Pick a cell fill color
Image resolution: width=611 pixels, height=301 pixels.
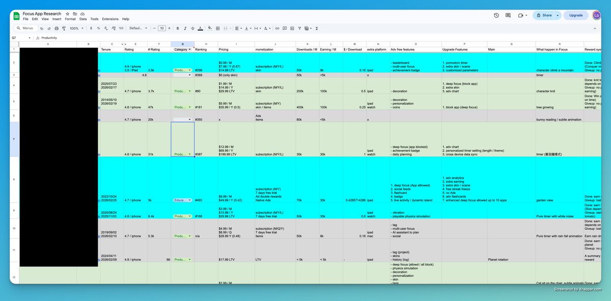click(210, 28)
